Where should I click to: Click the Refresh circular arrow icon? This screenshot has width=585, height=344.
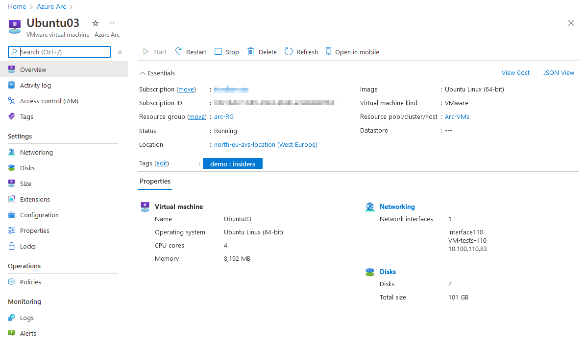pyautogui.click(x=289, y=51)
